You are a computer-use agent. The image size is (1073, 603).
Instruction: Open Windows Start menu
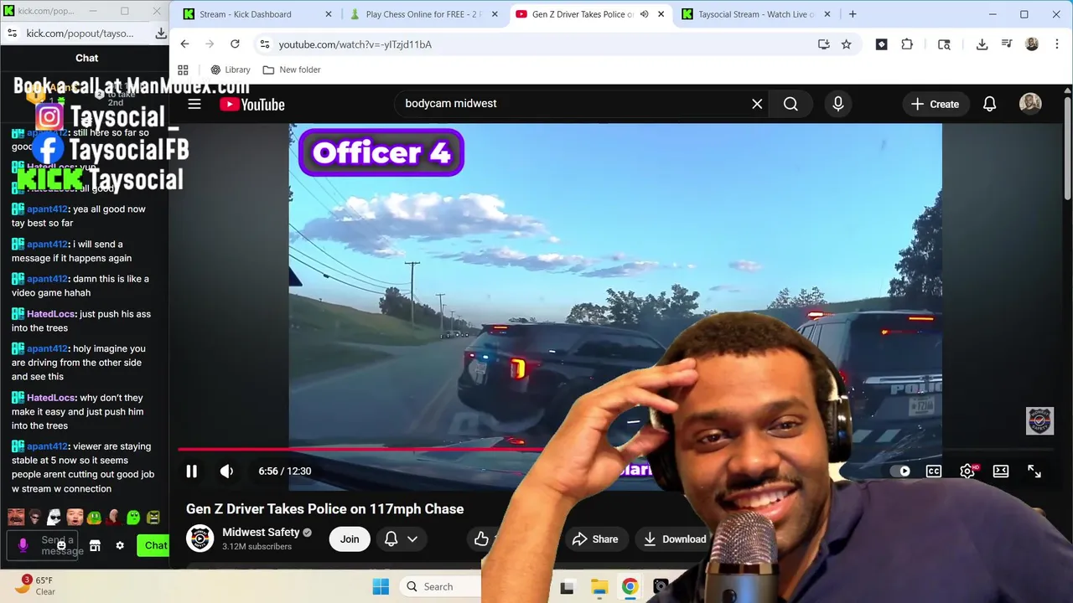click(x=381, y=586)
